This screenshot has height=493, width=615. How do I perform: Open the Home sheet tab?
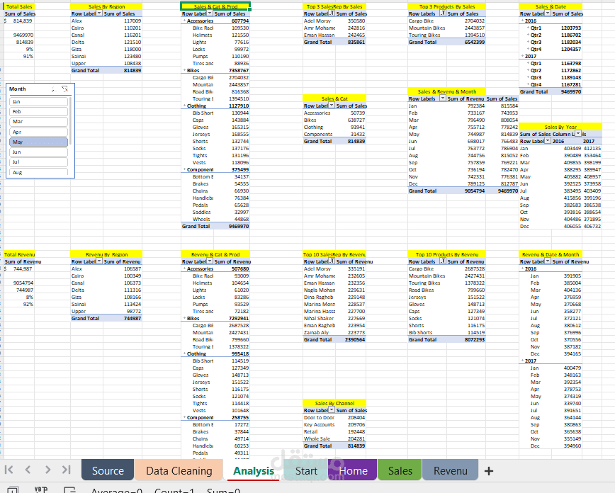pyautogui.click(x=353, y=470)
